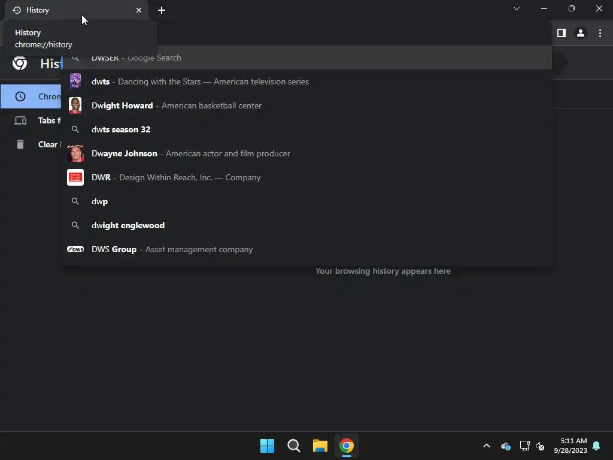Open the tab search chevron
The width and height of the screenshot is (613, 460).
click(517, 8)
